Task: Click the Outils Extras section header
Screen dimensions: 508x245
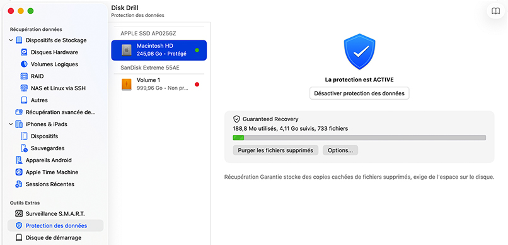Action: click(x=25, y=203)
